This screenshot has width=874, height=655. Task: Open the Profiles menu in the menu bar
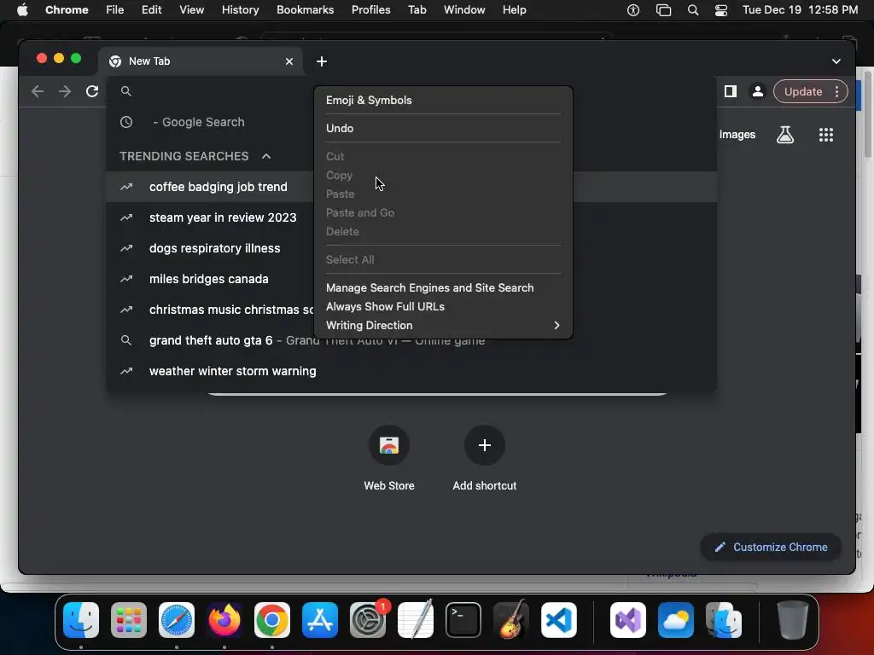tap(370, 10)
